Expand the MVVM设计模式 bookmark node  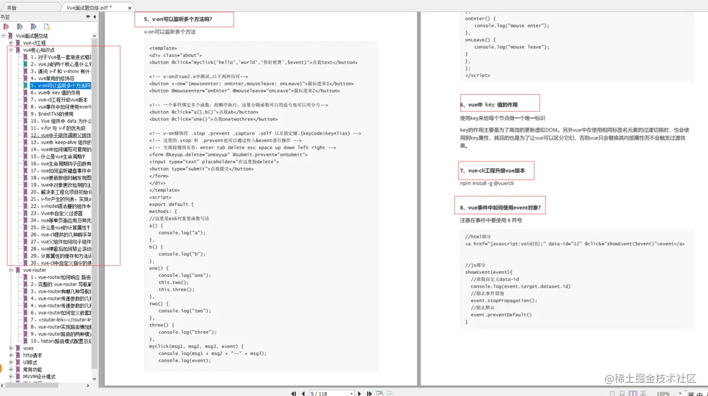click(x=11, y=377)
